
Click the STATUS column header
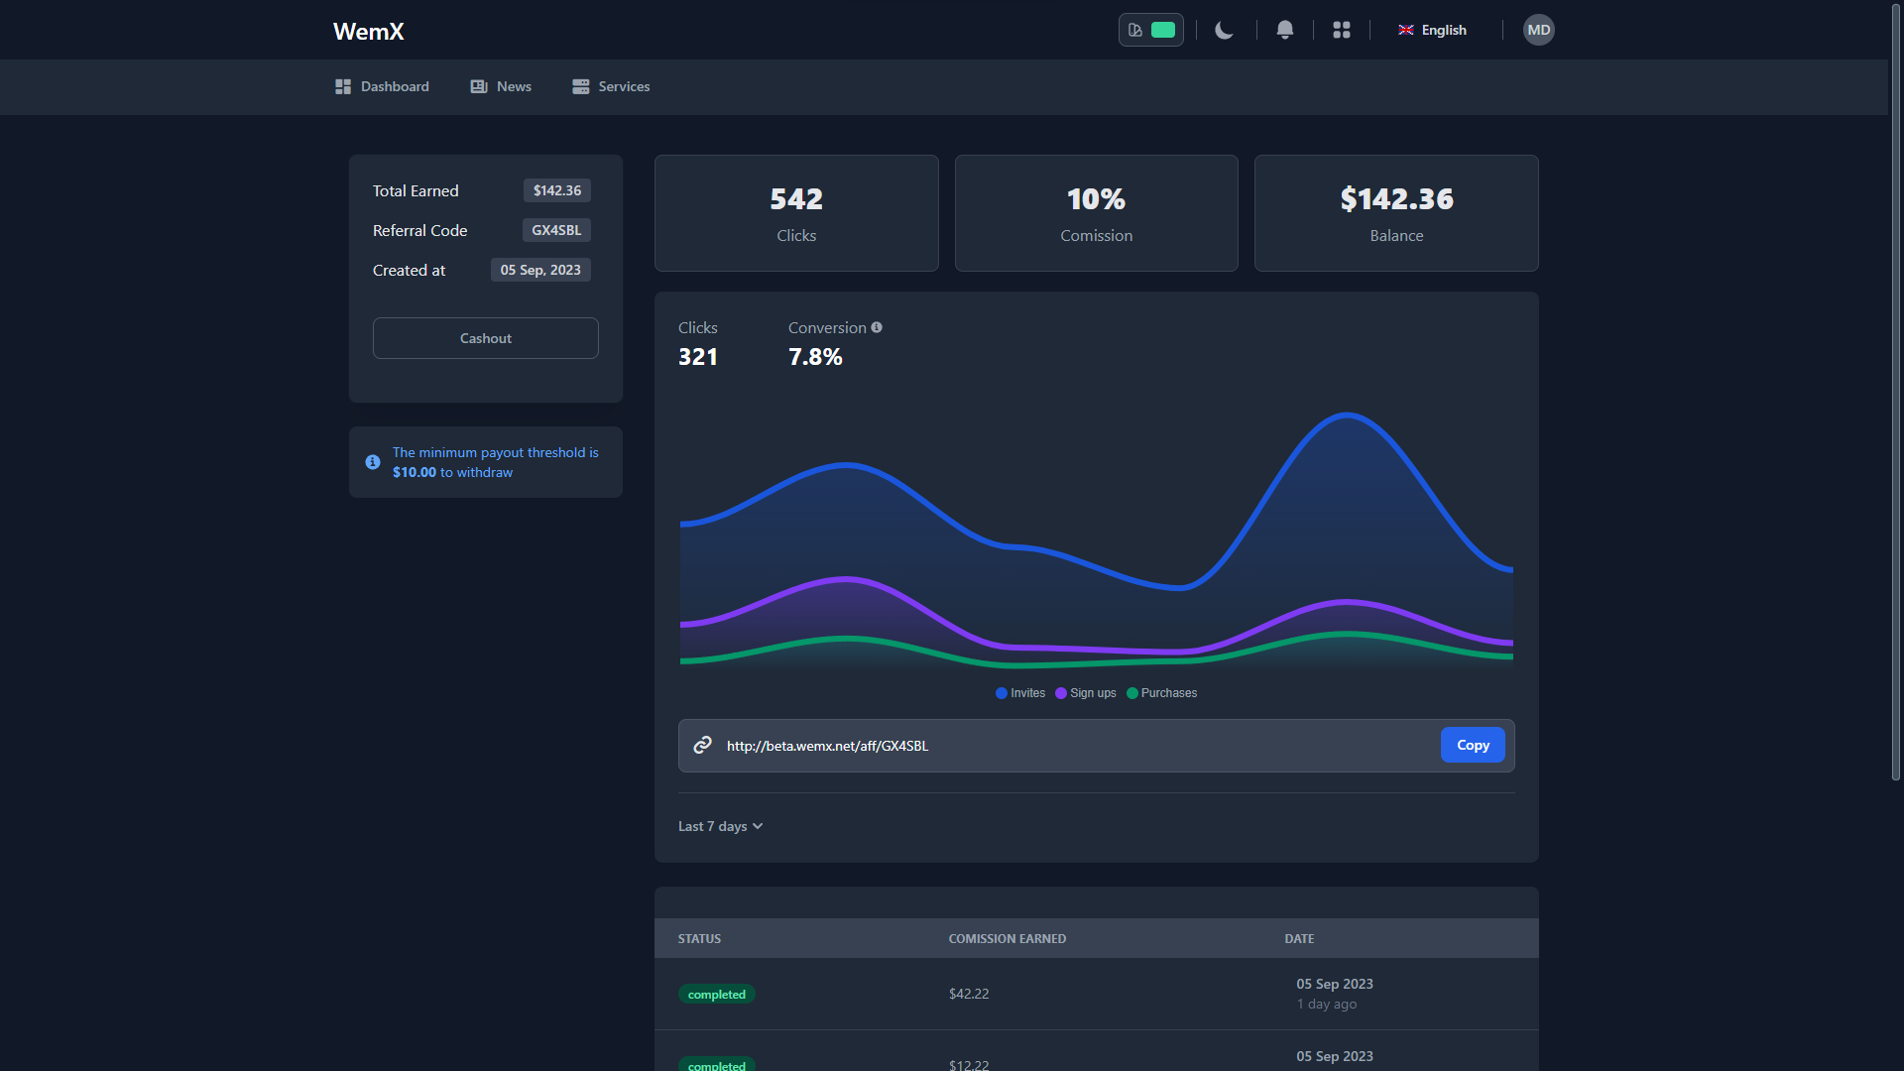pyautogui.click(x=699, y=938)
